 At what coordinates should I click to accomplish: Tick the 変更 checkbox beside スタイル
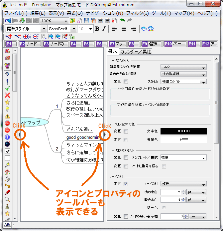point(126,82)
